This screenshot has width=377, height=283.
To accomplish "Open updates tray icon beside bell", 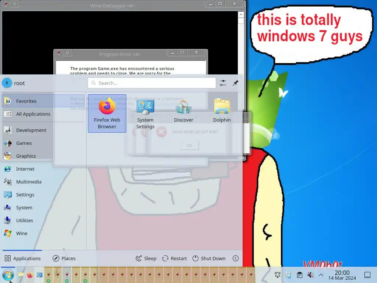I will click(289, 275).
